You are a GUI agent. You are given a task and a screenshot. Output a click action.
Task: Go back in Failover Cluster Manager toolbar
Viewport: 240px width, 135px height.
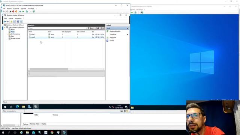[5, 22]
